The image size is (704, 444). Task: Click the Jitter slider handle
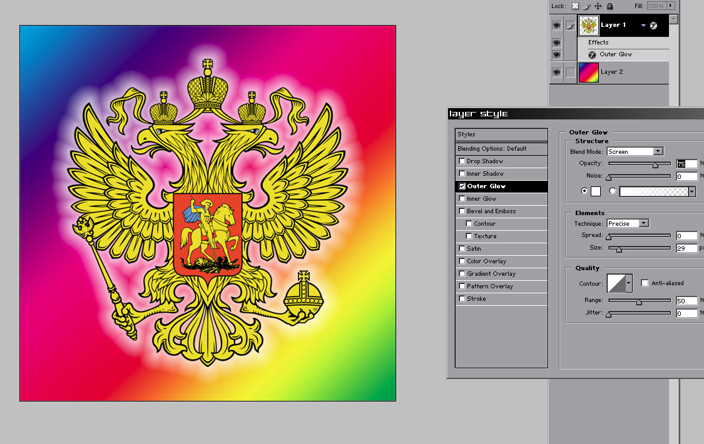point(609,315)
